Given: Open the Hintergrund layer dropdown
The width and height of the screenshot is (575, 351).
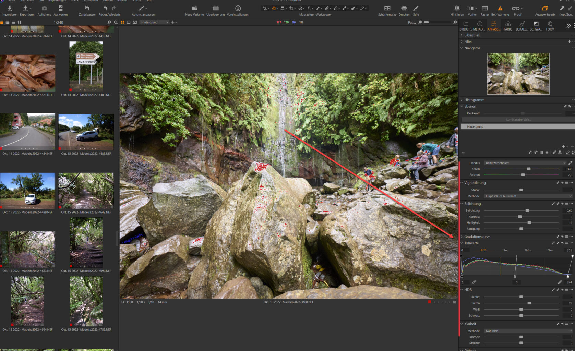Looking at the screenshot, I should 155,22.
